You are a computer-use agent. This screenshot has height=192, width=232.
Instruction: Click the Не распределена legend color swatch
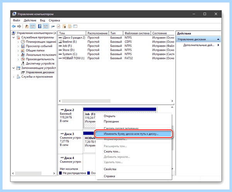pyautogui.click(x=60, y=173)
